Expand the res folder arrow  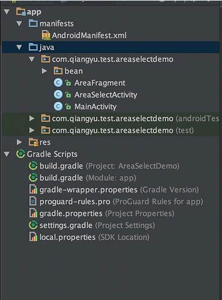point(19,142)
